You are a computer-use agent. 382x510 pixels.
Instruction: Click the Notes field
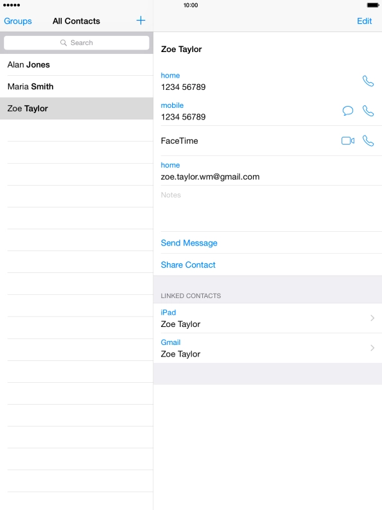click(x=268, y=209)
